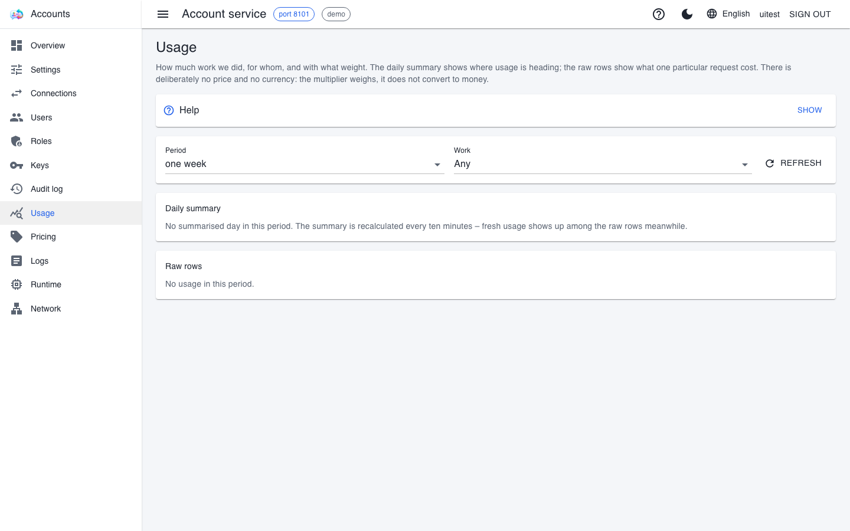
Task: Click 'No usage in this period.' text
Action: [x=210, y=284]
